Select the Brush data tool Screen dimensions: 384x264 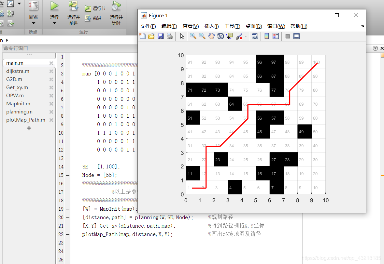(x=239, y=36)
